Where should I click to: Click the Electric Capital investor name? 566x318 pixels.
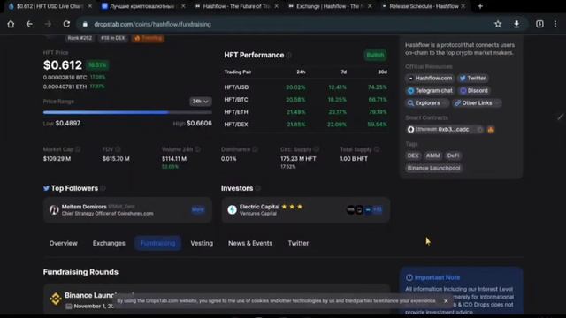pyautogui.click(x=259, y=207)
